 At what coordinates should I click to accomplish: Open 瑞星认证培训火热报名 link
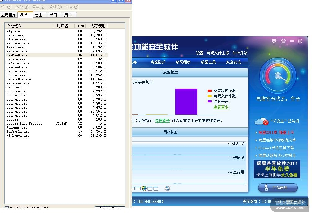point(277,156)
